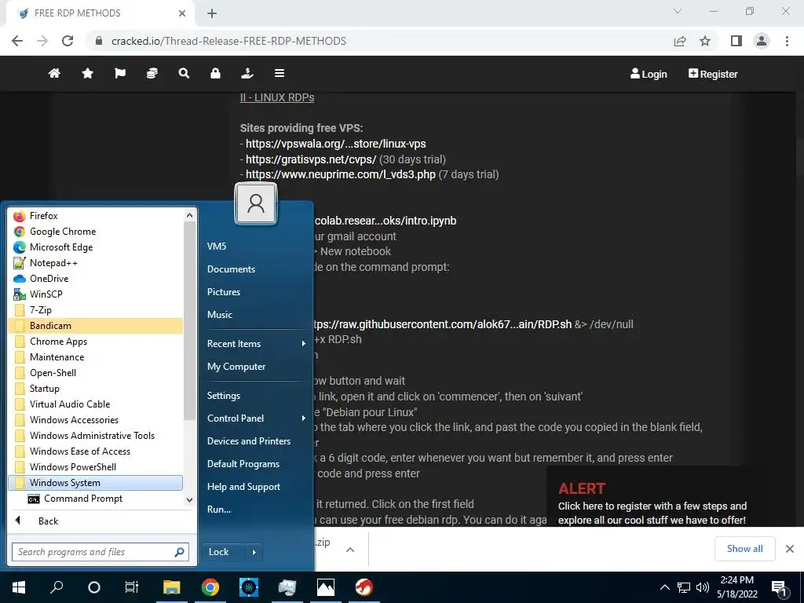Expand the Startup folder

pos(95,389)
